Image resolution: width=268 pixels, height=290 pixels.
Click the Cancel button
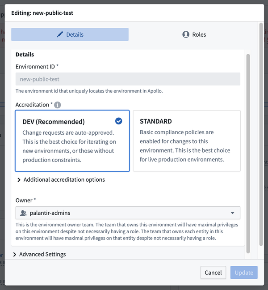point(213,273)
